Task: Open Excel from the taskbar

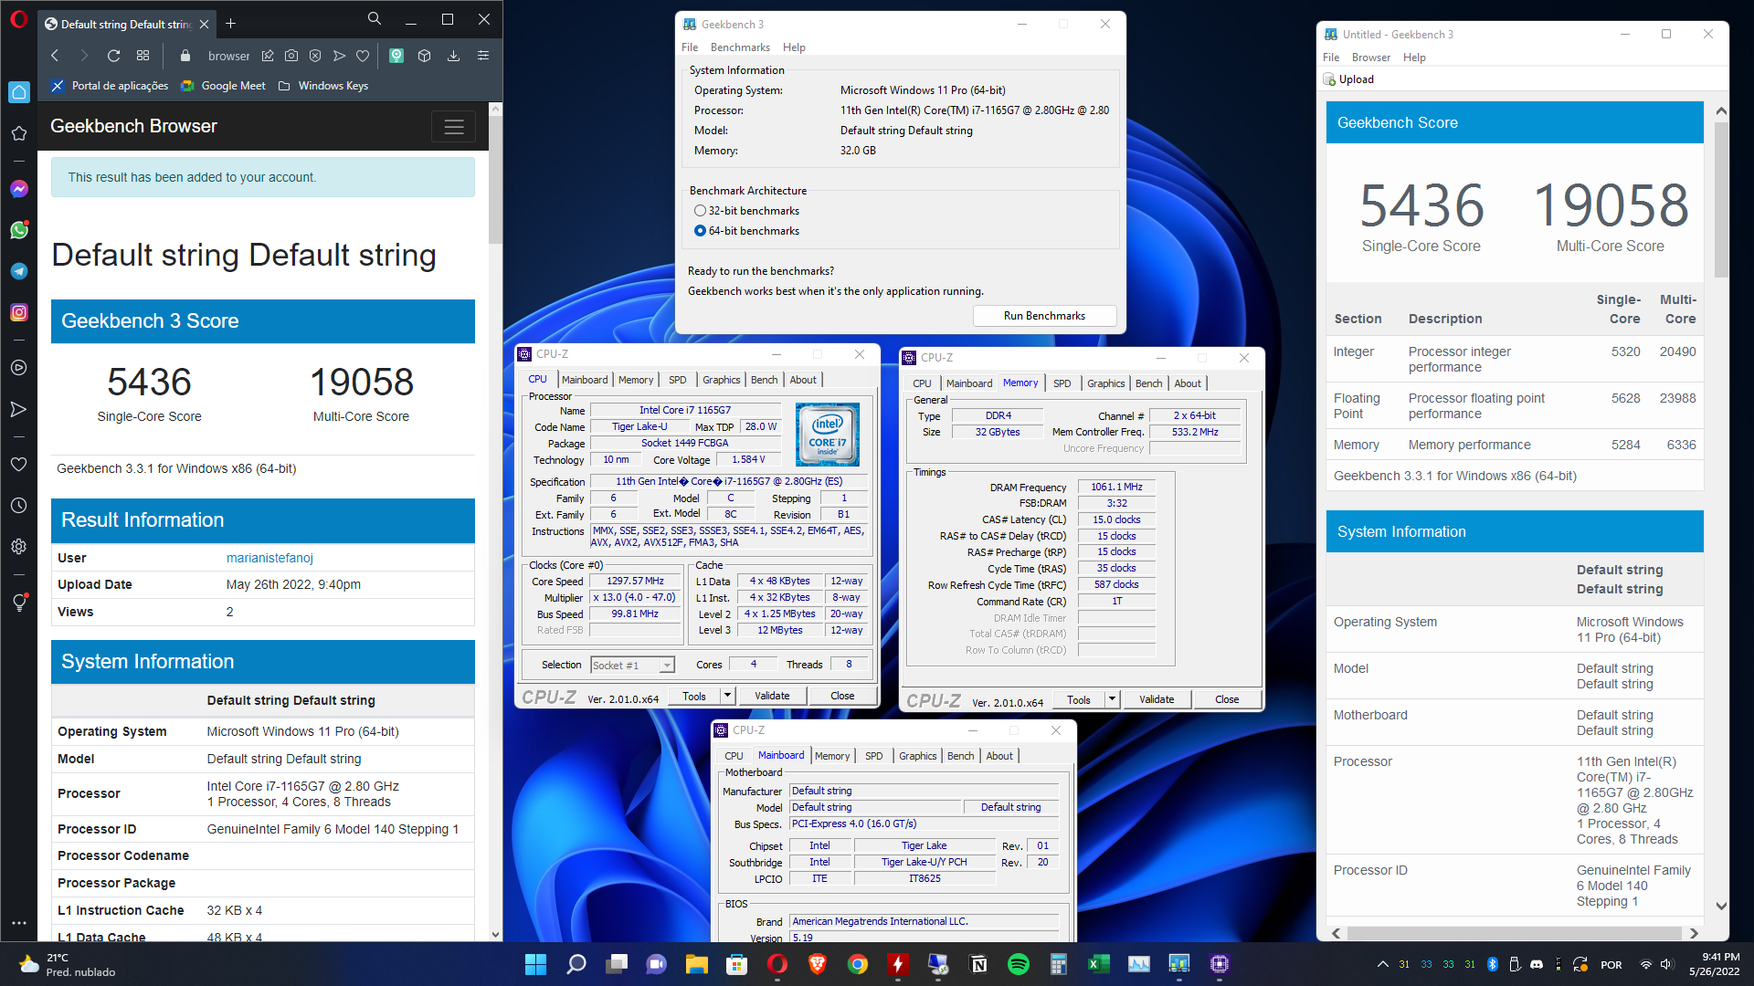Action: pyautogui.click(x=1099, y=964)
